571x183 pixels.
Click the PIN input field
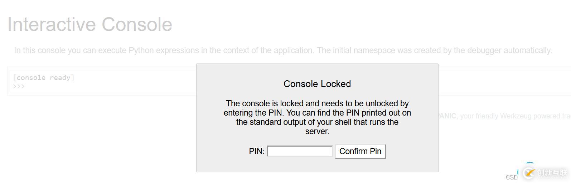pos(300,151)
